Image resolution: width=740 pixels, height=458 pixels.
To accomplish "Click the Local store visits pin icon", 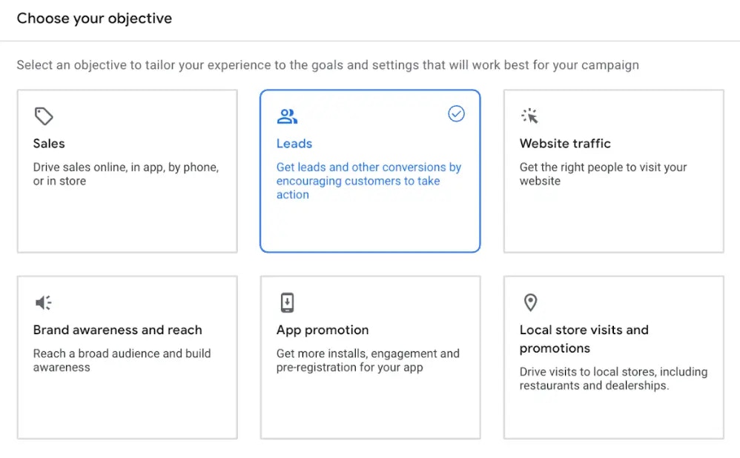I will tap(529, 302).
